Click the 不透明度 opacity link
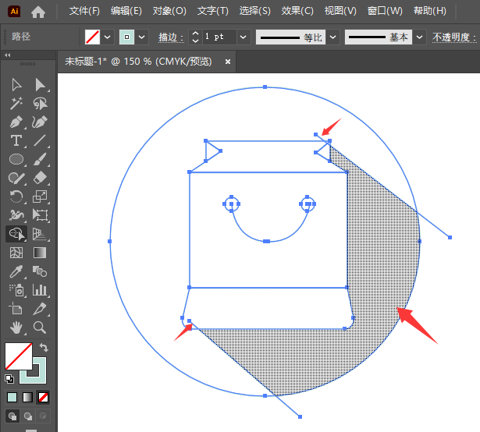This screenshot has height=432, width=480. [454, 37]
